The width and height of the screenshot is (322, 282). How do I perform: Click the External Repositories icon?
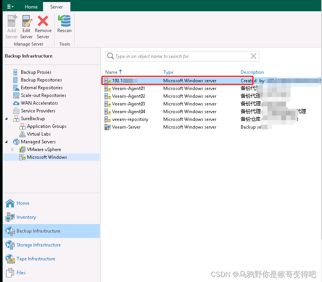point(16,88)
